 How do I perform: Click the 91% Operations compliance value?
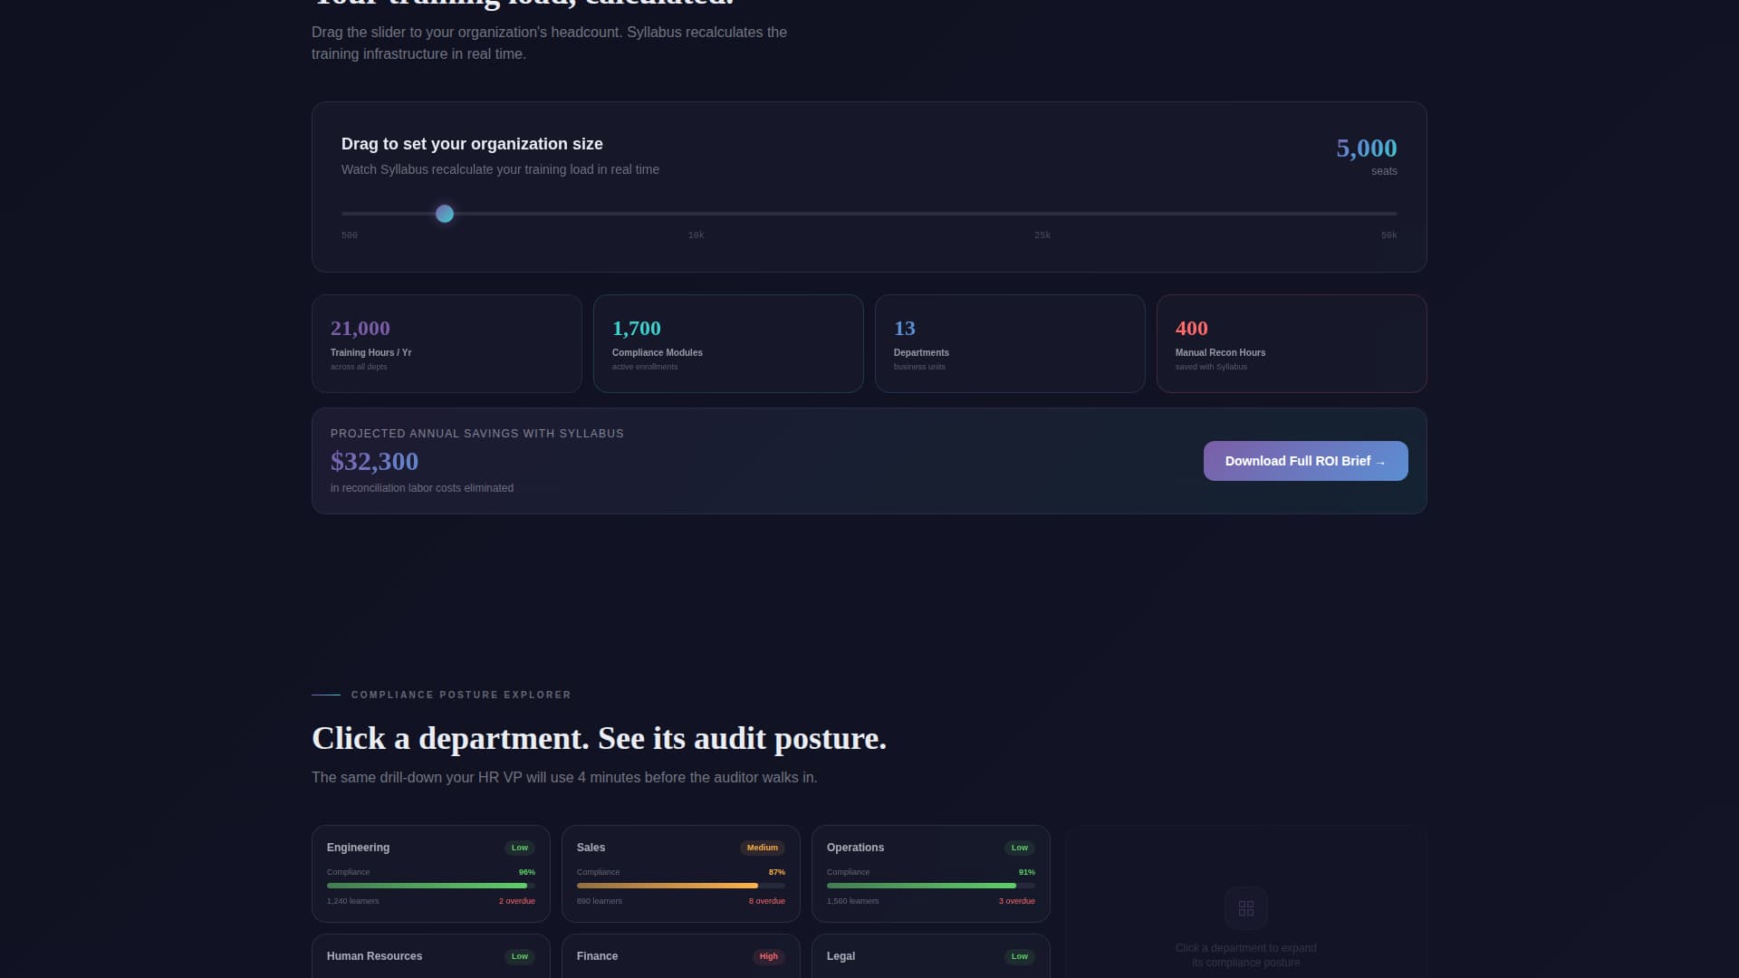click(1027, 872)
